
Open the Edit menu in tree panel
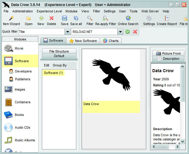(x=46, y=65)
